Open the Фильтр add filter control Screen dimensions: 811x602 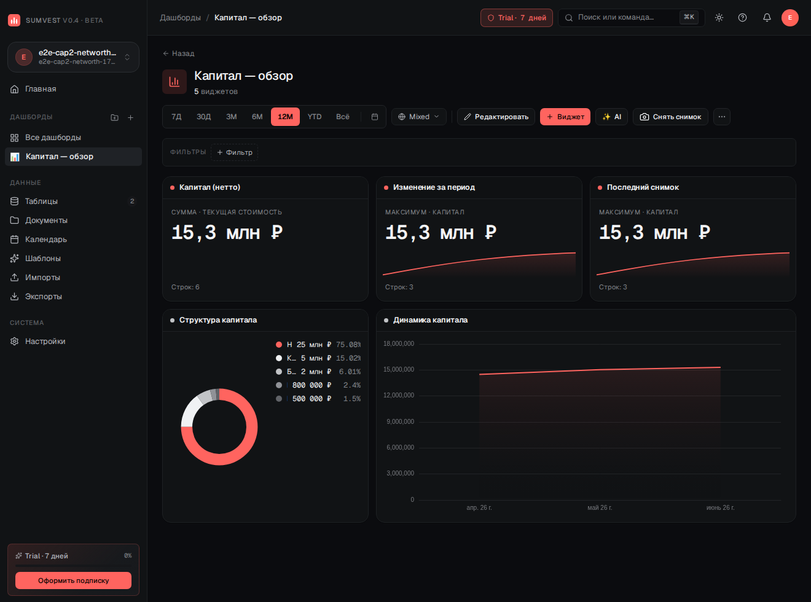tap(235, 152)
